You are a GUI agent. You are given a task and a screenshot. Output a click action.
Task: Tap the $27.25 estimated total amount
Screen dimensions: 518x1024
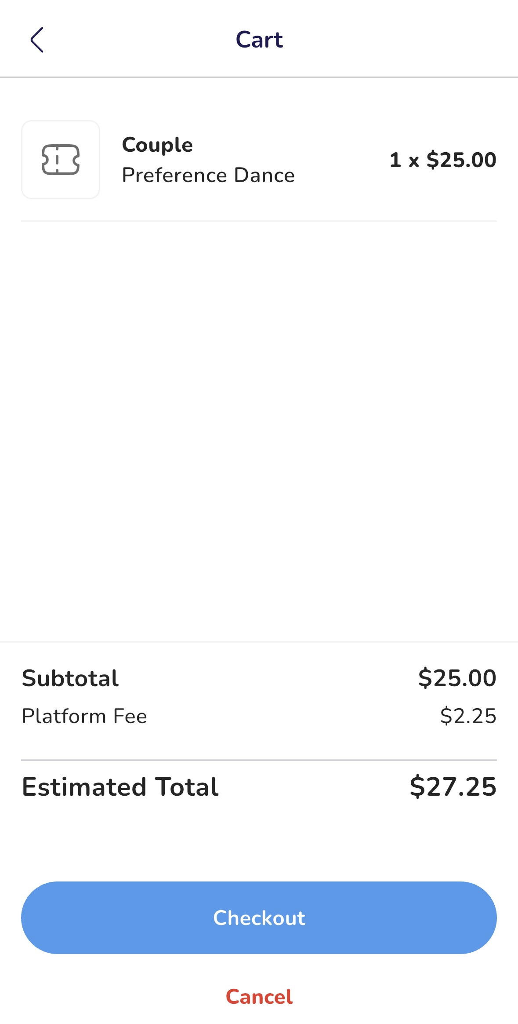pyautogui.click(x=453, y=786)
